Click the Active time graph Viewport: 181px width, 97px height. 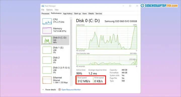(x=107, y=38)
